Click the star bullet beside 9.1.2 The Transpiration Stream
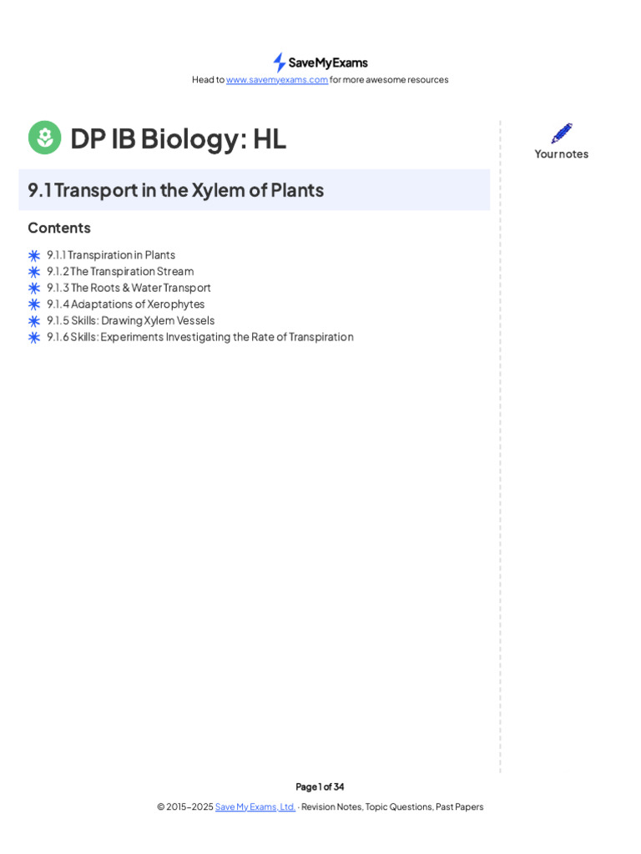 [x=34, y=272]
